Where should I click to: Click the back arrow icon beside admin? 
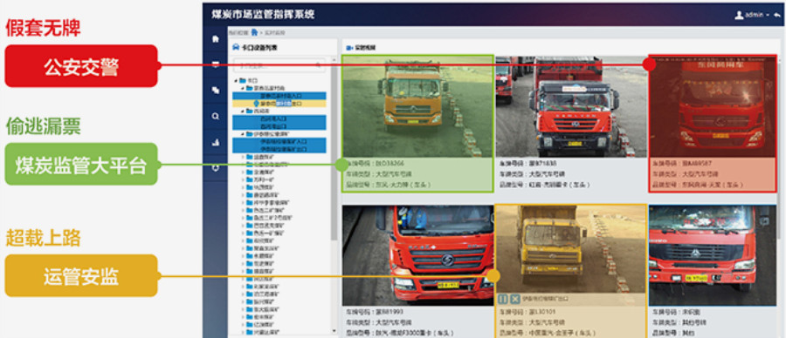tap(777, 15)
